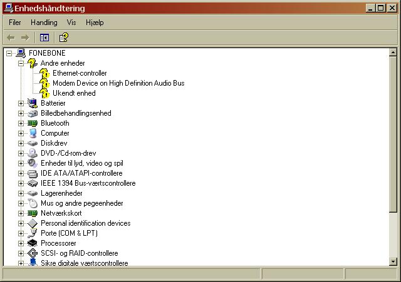The height and width of the screenshot is (282, 401).
Task: Click the Bluetooth category icon
Action: click(33, 123)
